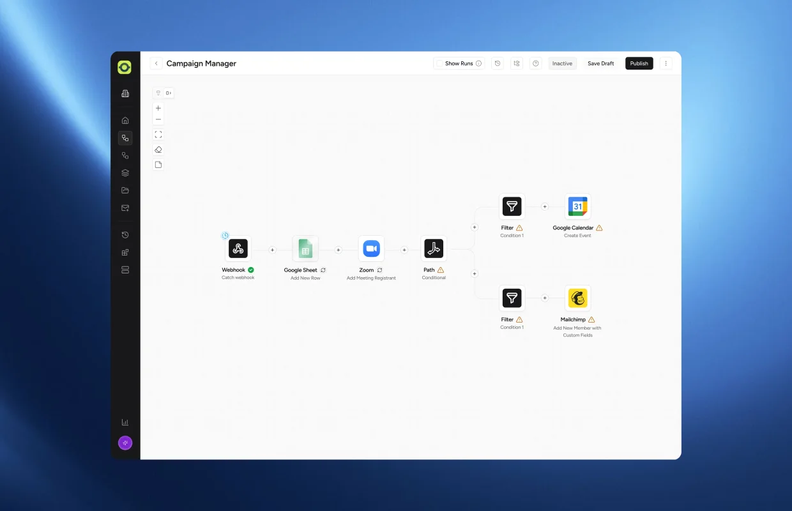The height and width of the screenshot is (511, 792).
Task: Expand the '0 >' counter control on canvas
Action: pos(169,93)
